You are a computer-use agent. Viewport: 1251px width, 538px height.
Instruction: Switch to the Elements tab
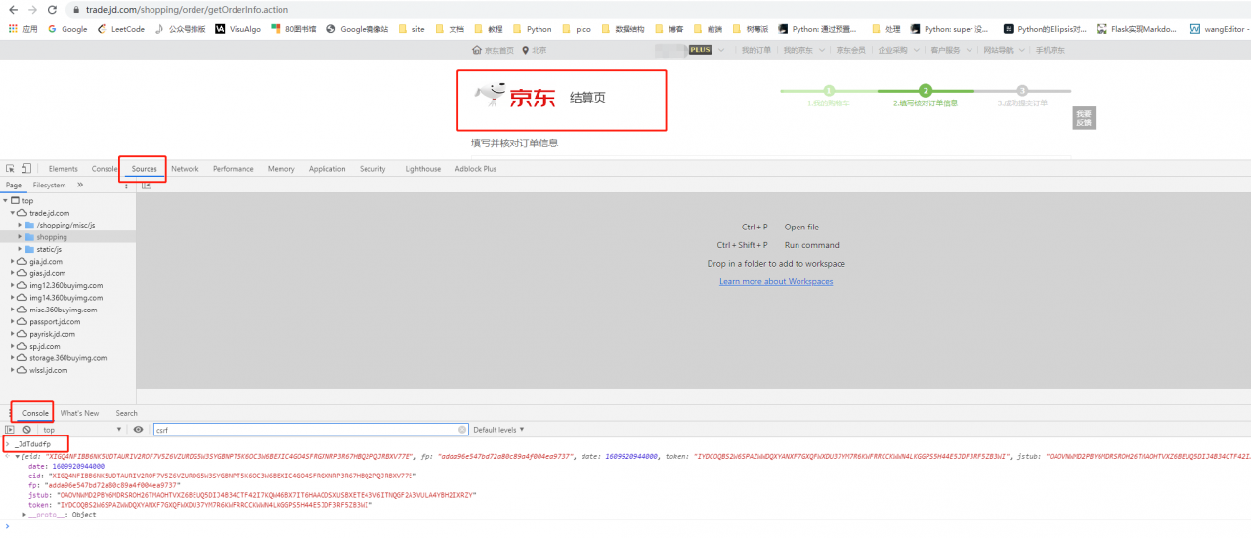click(63, 169)
